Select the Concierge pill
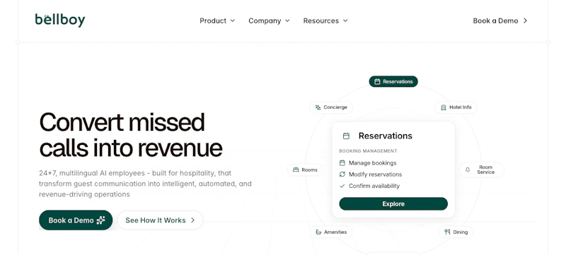This screenshot has height=255, width=566. [331, 107]
